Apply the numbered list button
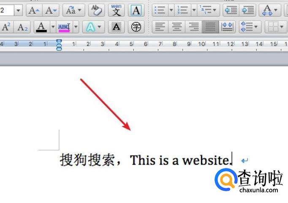Screen dimensions: 288x203 pos(183,10)
